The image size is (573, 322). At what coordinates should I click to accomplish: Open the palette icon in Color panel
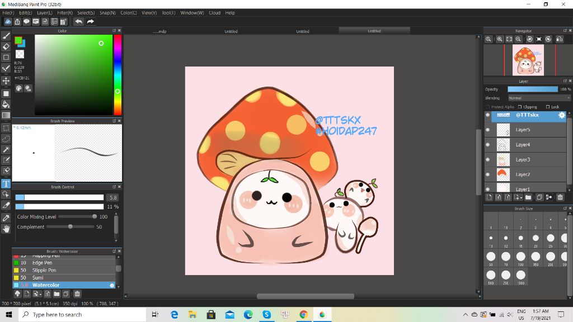(18, 88)
